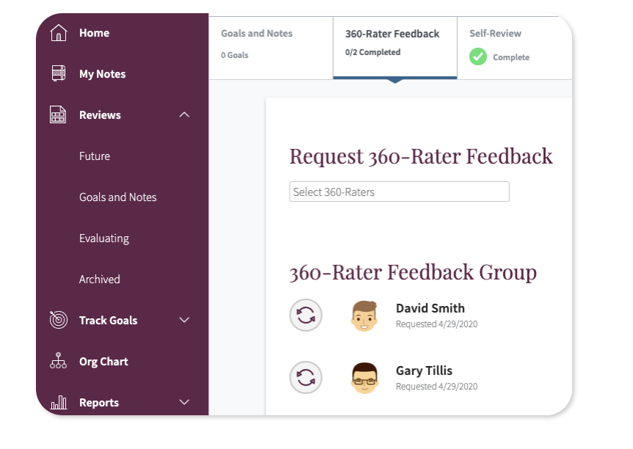Select the Track Goals target icon
This screenshot has width=633, height=449.
point(59,320)
